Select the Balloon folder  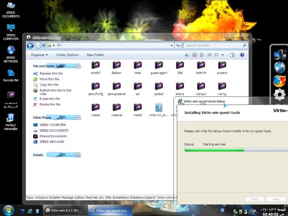(x=116, y=67)
